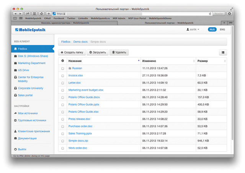Click the page vertical scrollbar

pos(232,83)
